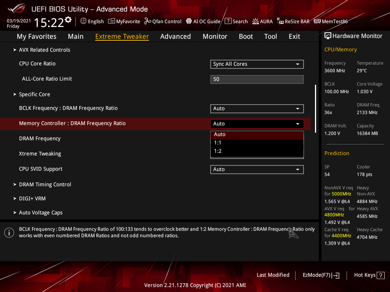Click Hardware Monitor display icon

pos(328,36)
